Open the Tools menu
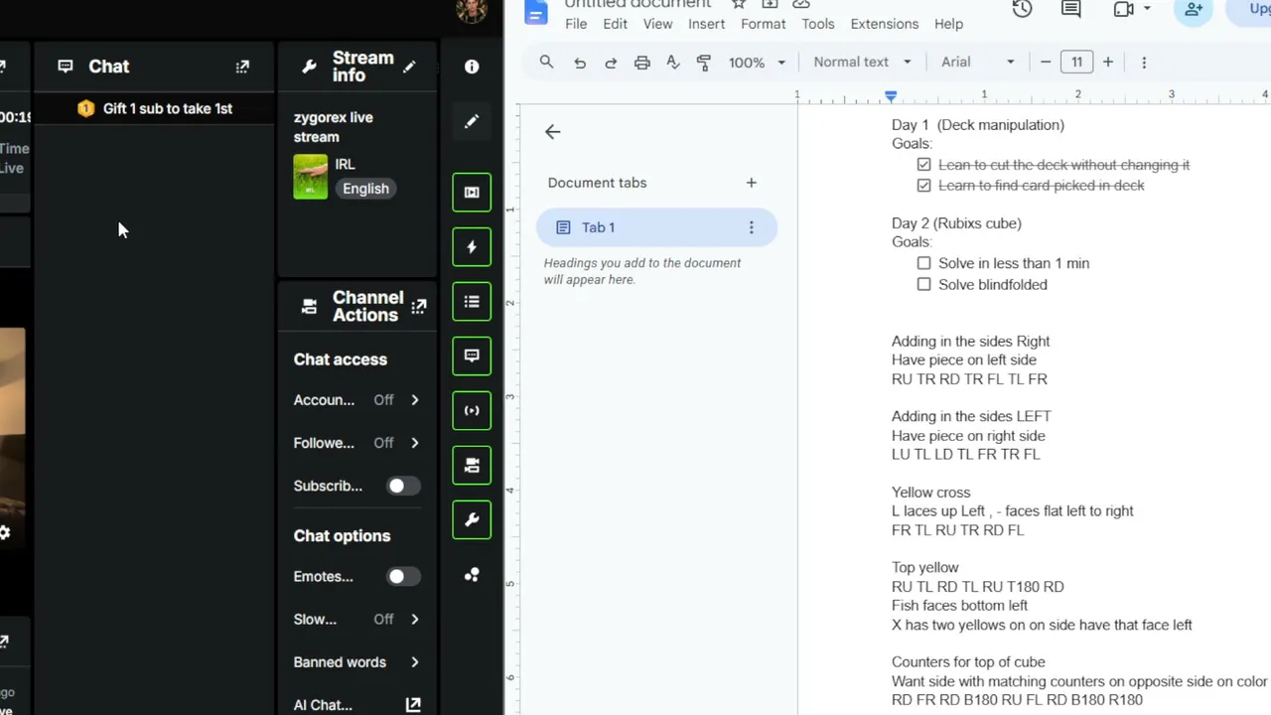Image resolution: width=1271 pixels, height=715 pixels. tap(818, 24)
